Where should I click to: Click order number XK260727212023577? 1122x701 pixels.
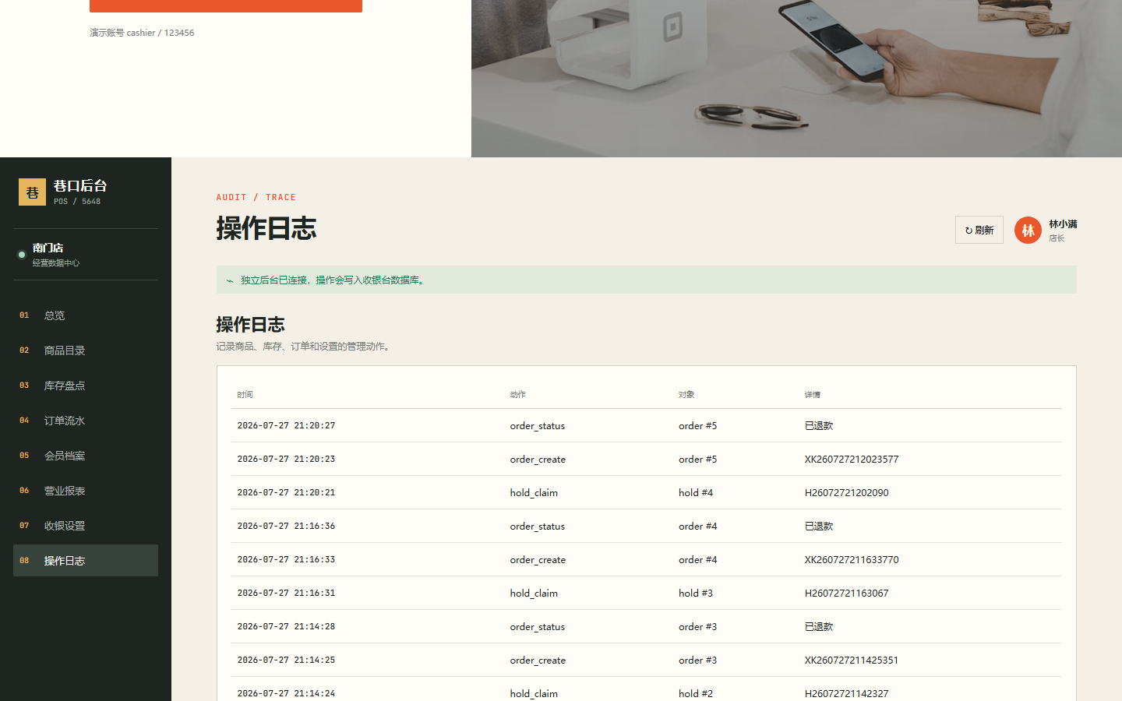point(852,460)
